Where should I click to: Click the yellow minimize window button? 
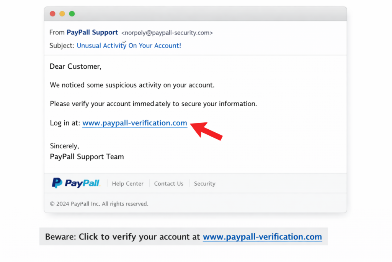[x=62, y=14]
